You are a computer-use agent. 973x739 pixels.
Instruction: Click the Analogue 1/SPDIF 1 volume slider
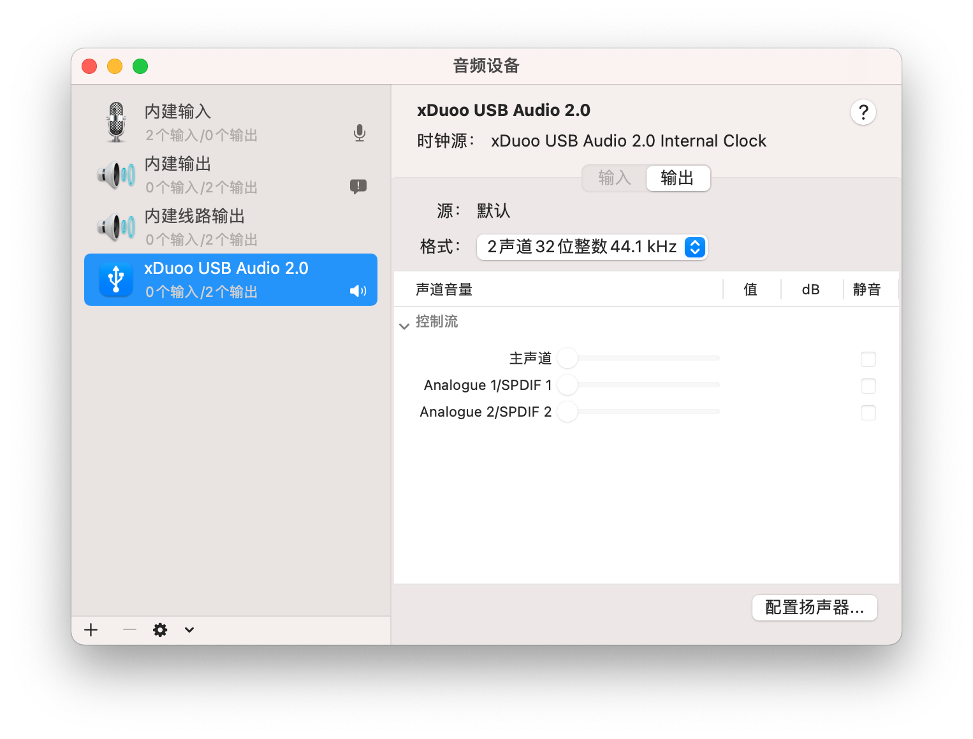pos(639,385)
